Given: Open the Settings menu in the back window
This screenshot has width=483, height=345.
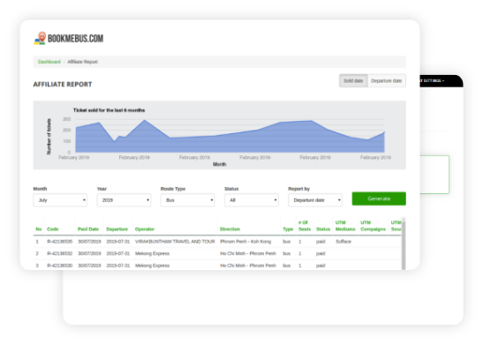Looking at the screenshot, I should coord(433,80).
